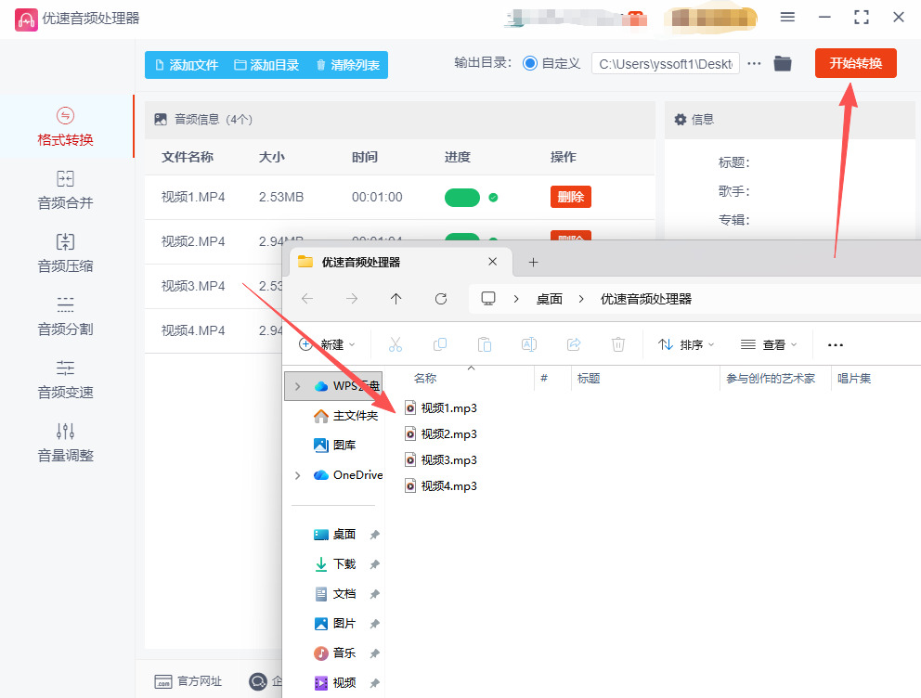Click the output directory path field
Viewport: 921px width, 698px height.
pos(666,63)
